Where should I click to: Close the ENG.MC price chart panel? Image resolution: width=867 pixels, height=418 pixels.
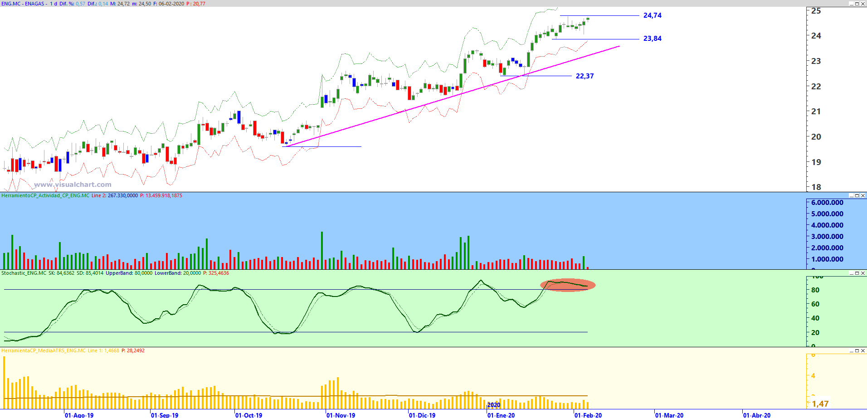tap(863, 4)
